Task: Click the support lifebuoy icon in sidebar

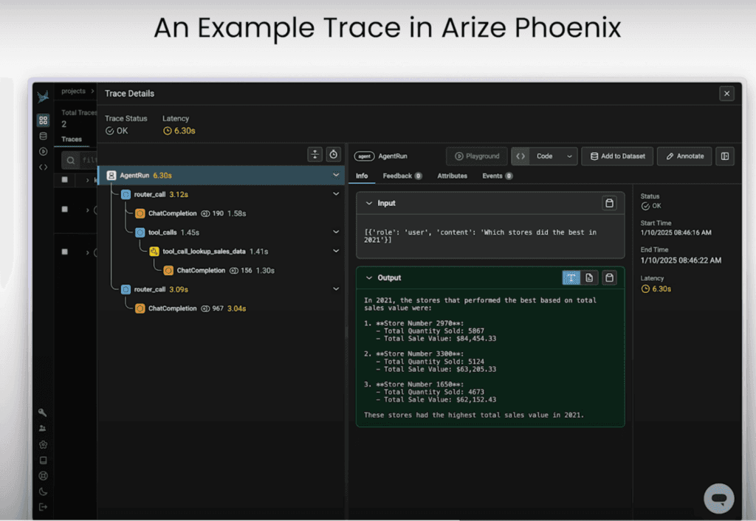Action: pos(43,476)
